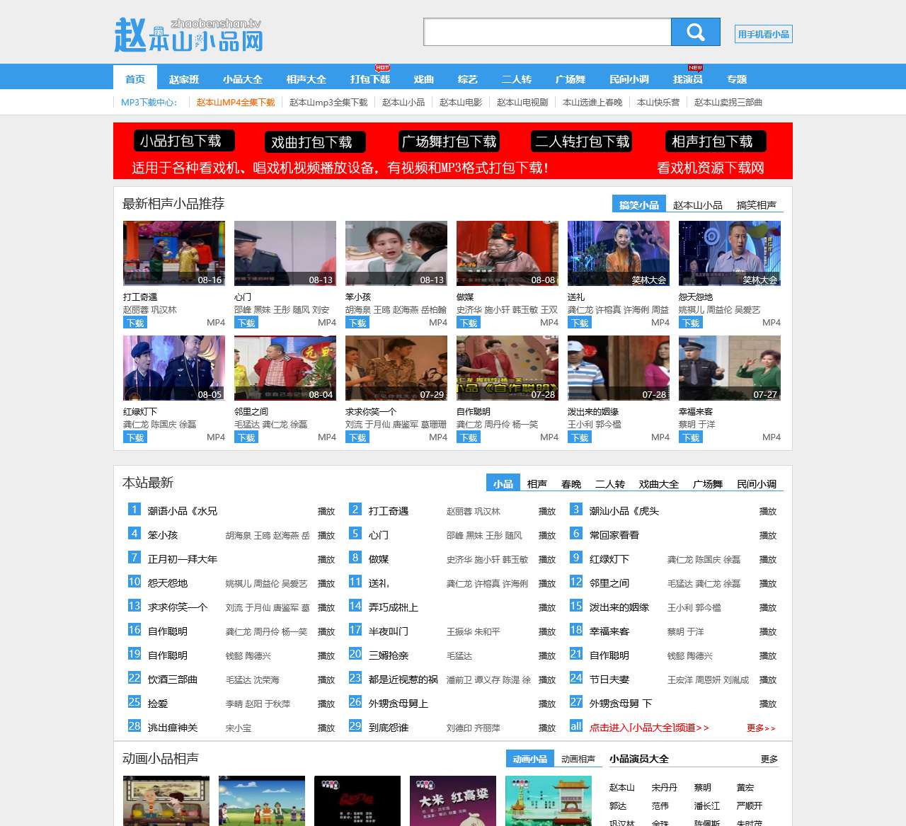The image size is (906, 826).
Task: Open the 本山快乐营 link
Action: point(658,103)
